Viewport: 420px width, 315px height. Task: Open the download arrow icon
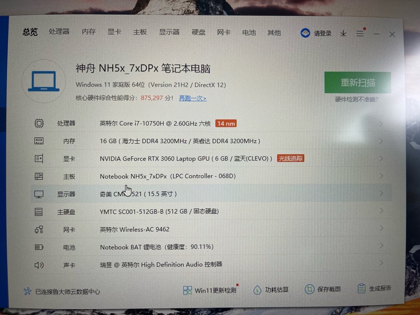[x=343, y=34]
